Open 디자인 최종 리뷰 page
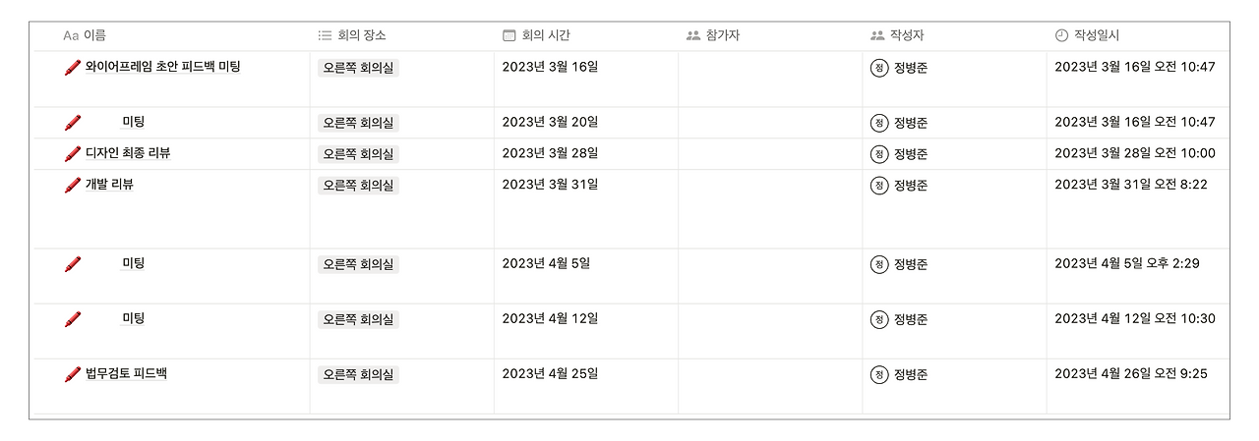The width and height of the screenshot is (1259, 441). pos(128,153)
